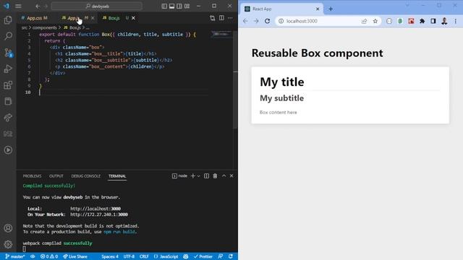The image size is (463, 260).
Task: Open the Debug Console panel tab
Action: click(x=85, y=176)
